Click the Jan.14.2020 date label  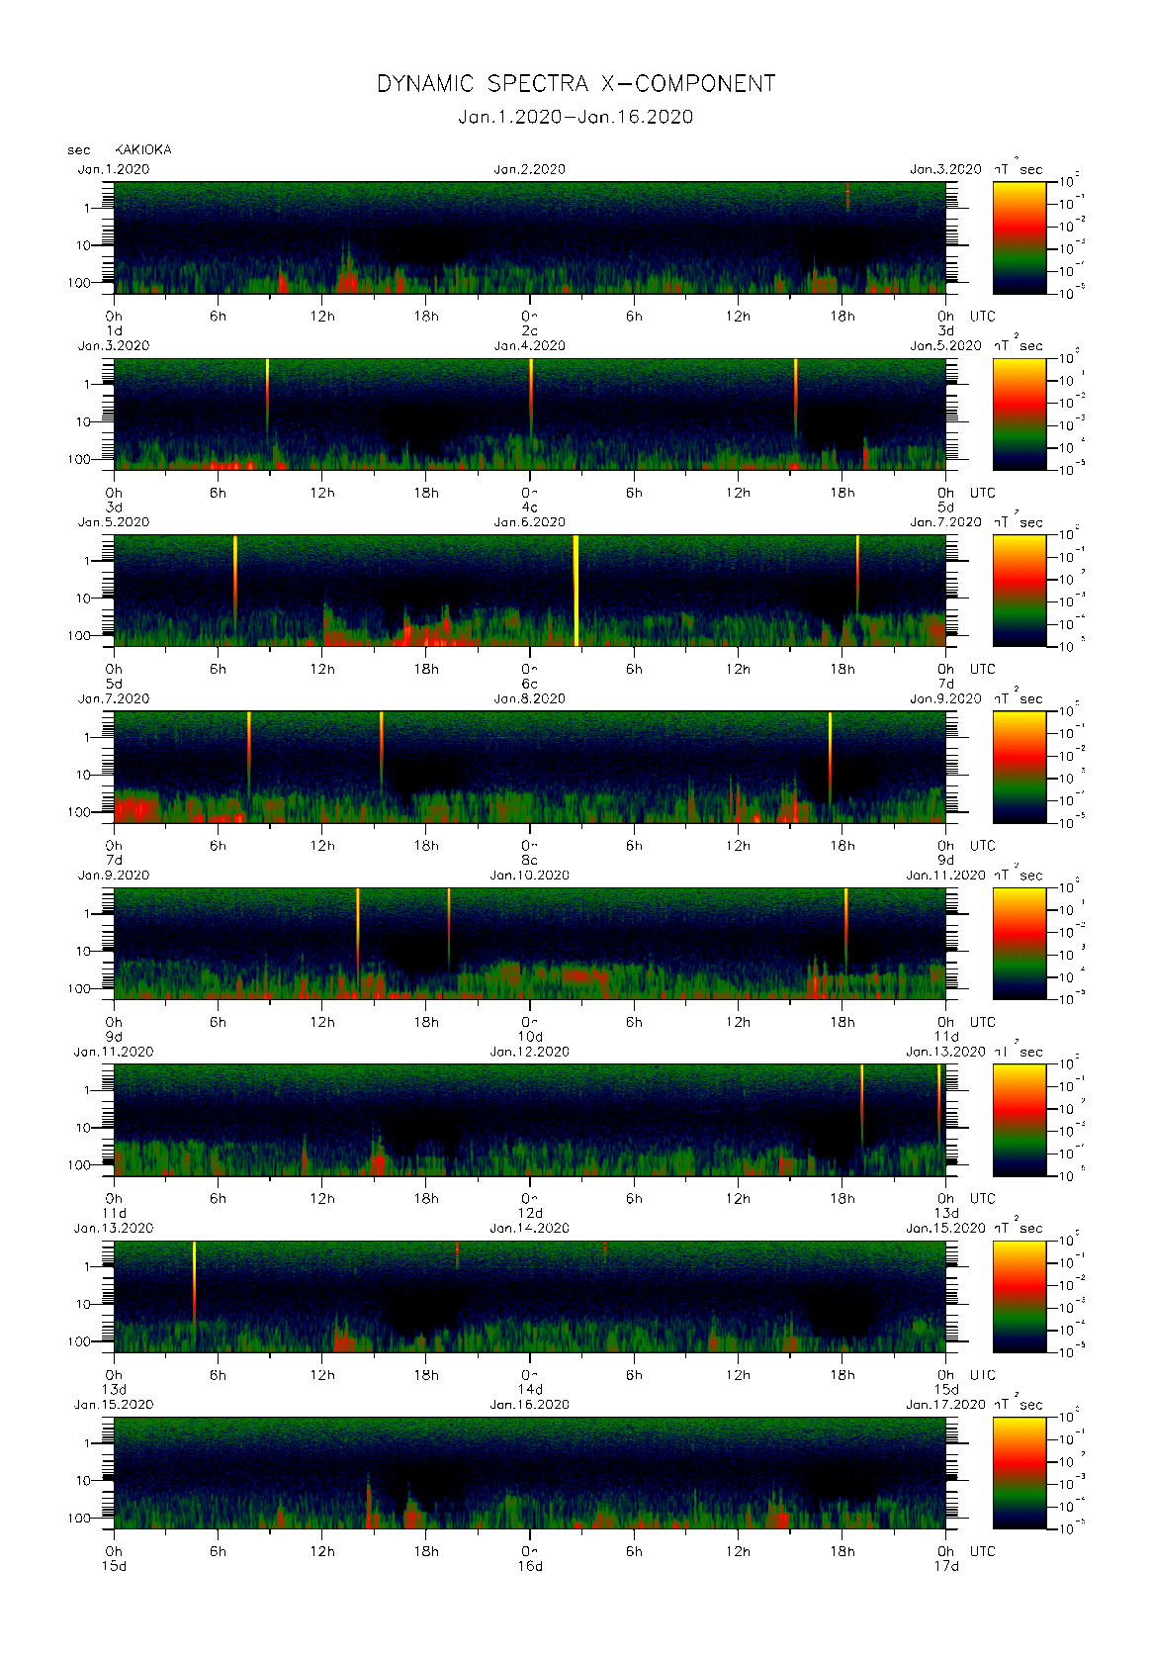coord(530,1228)
